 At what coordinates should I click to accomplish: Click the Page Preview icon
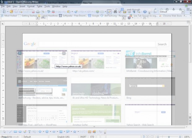click(42, 12)
